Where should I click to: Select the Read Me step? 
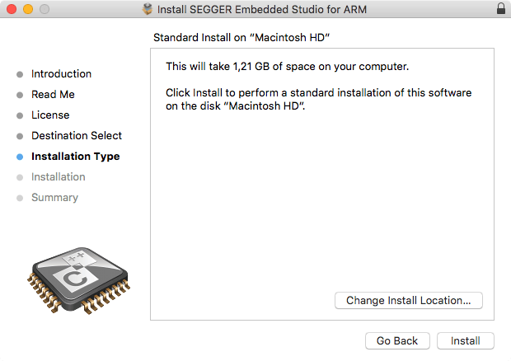53,94
